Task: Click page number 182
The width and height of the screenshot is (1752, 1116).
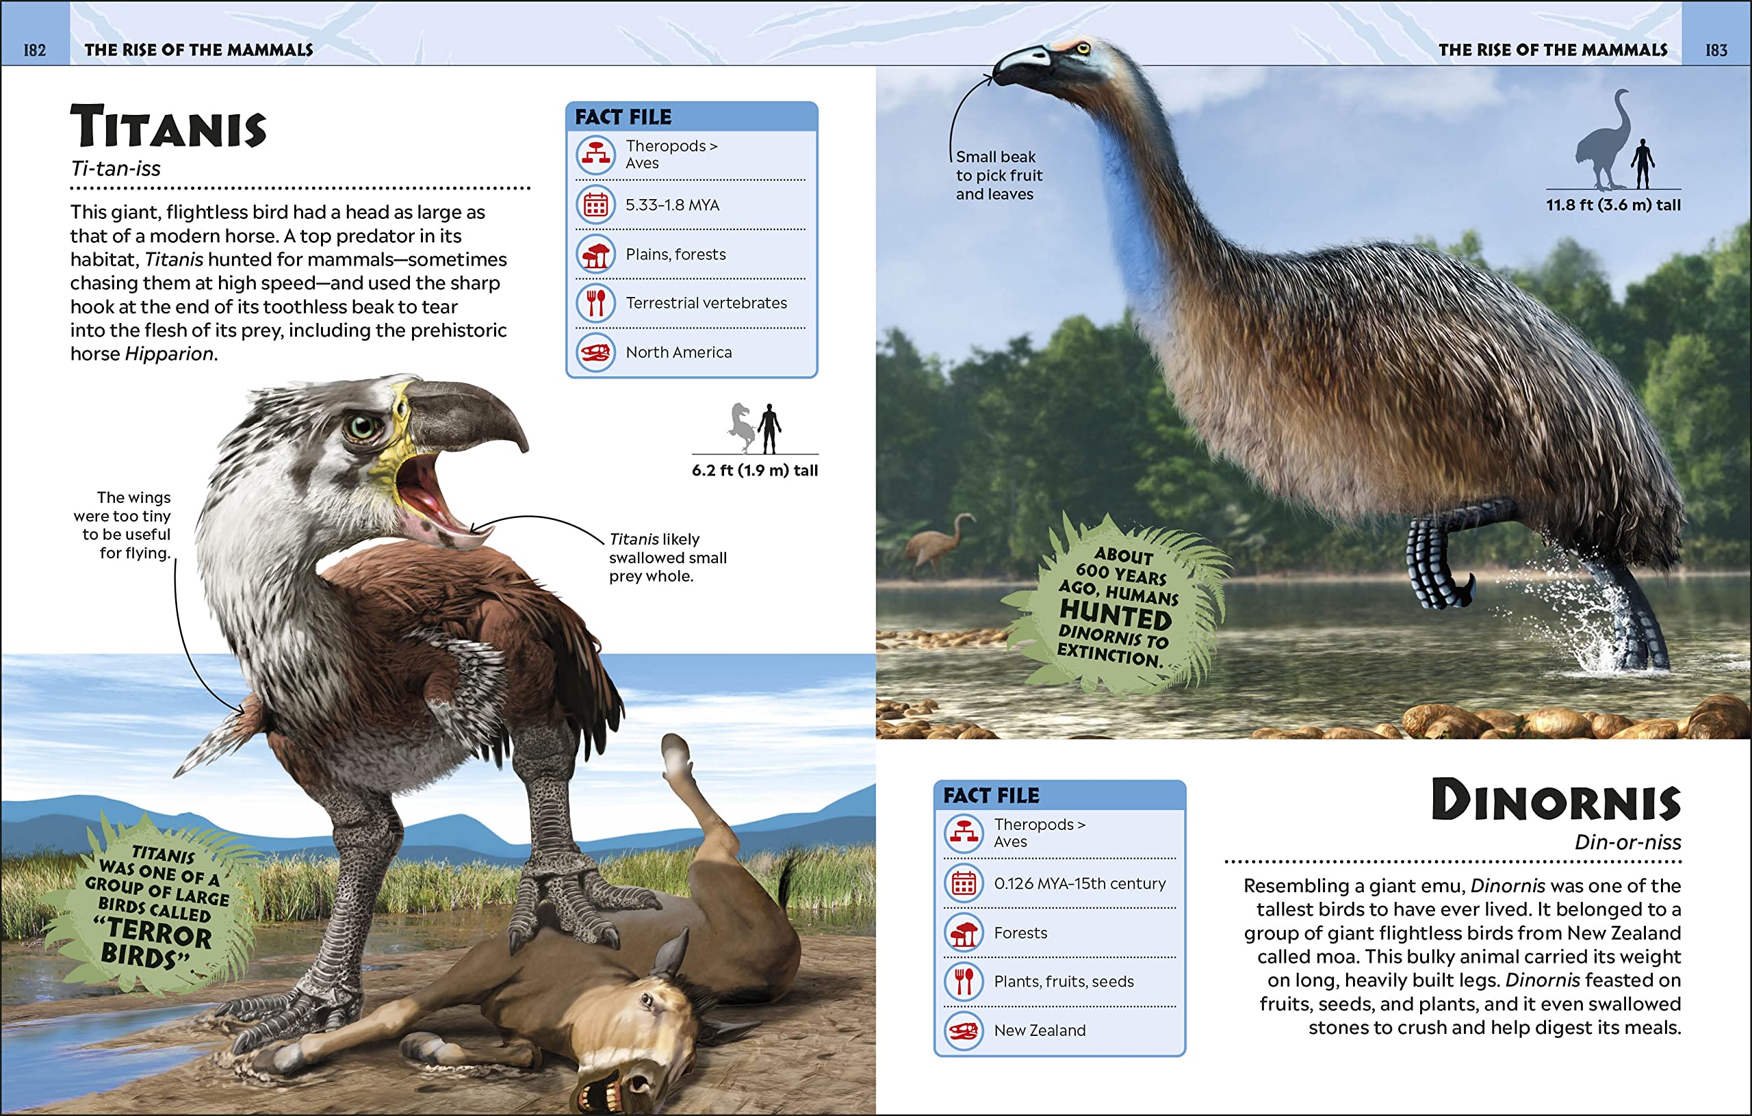Action: point(35,50)
